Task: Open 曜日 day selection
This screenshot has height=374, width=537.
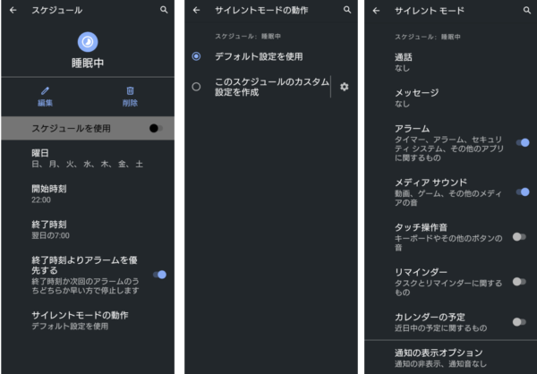Action: 88,158
